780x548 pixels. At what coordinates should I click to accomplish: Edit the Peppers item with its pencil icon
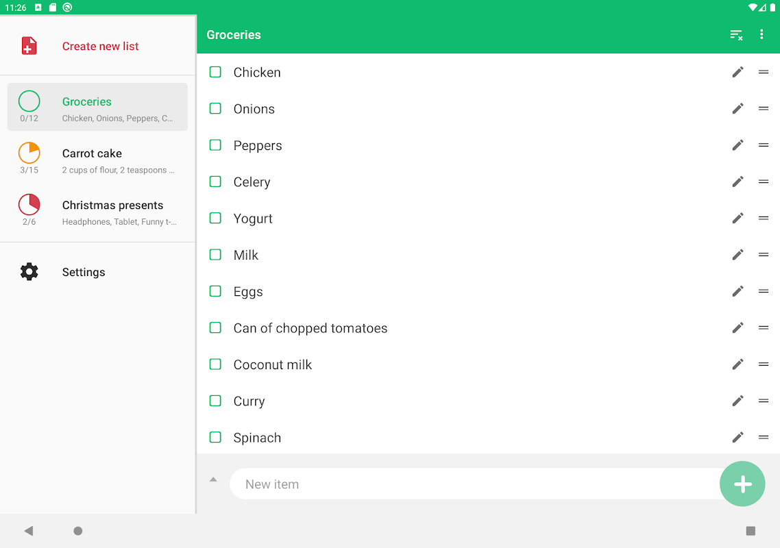coord(738,145)
